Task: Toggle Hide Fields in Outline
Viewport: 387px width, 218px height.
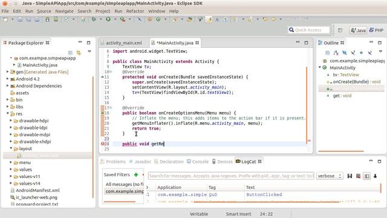Action: (x=344, y=53)
